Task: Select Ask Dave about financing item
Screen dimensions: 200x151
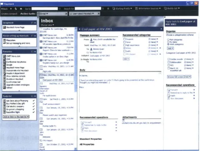Action: 17,101
